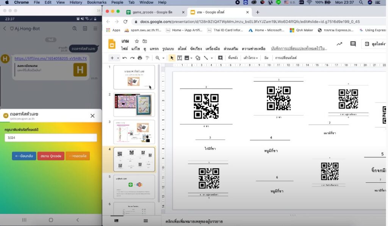Move presentation to folder icon
This screenshot has height=226, width=388.
145,41
